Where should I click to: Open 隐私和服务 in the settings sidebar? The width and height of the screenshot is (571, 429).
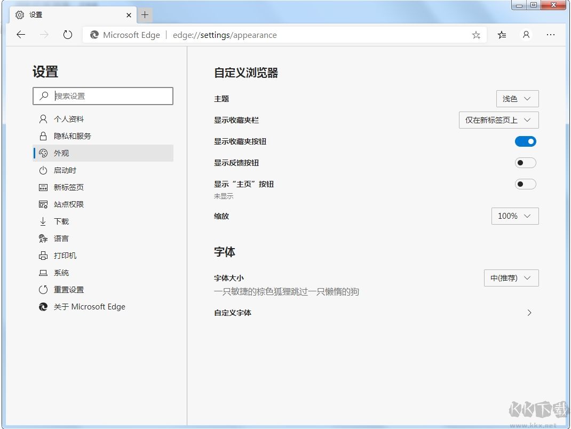click(x=72, y=136)
